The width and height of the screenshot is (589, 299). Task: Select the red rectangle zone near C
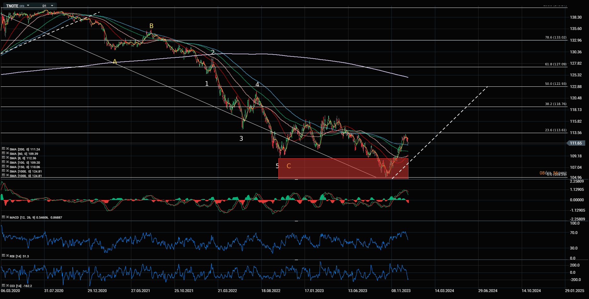(331, 169)
